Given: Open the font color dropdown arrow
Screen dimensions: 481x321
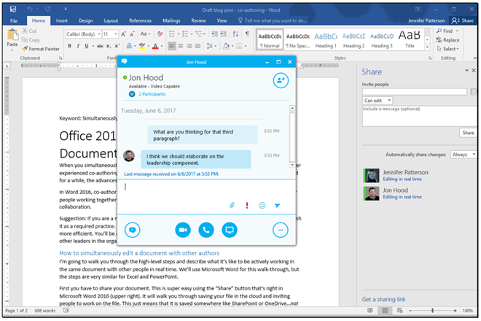Looking at the screenshot, I should pos(162,47).
